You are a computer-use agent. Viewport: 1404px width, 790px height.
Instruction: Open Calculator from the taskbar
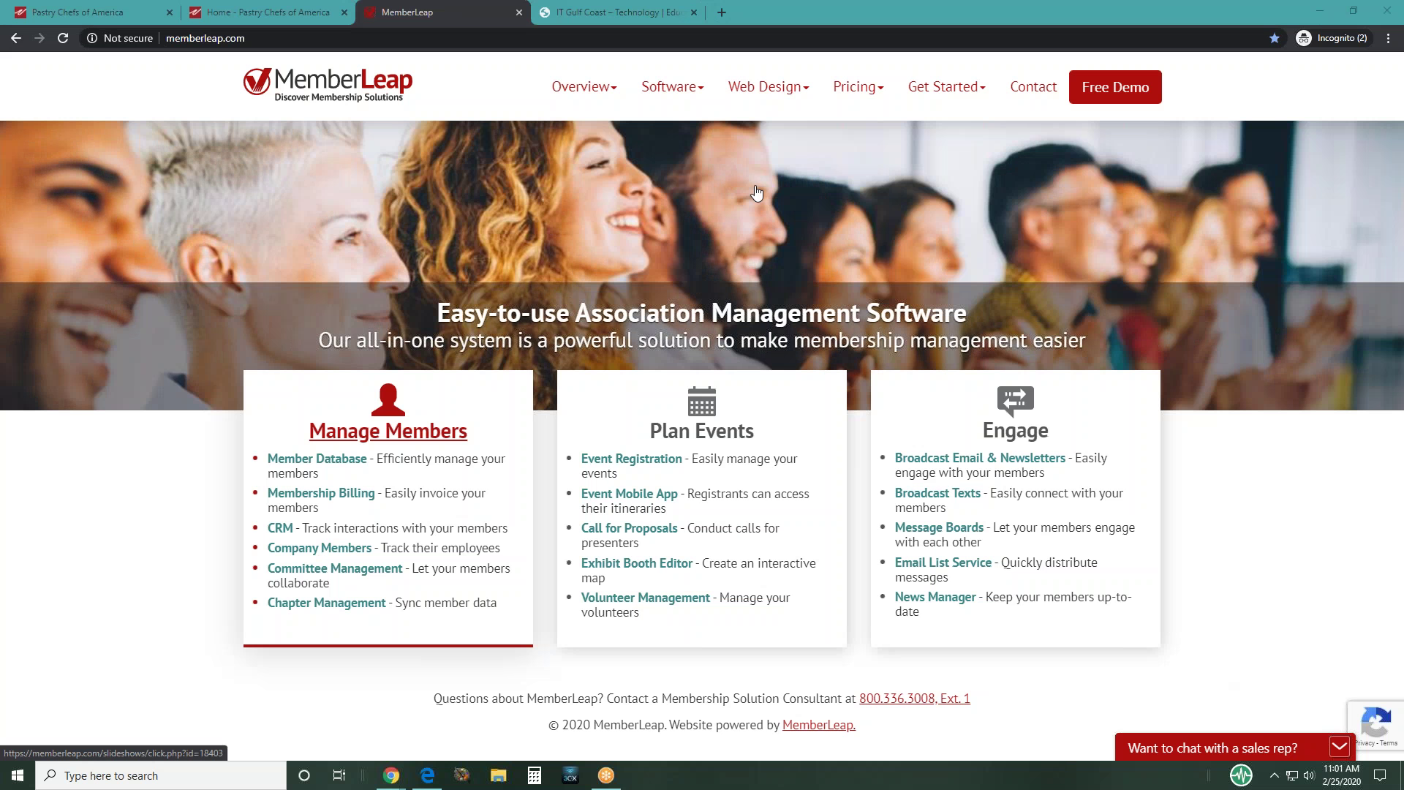[535, 775]
